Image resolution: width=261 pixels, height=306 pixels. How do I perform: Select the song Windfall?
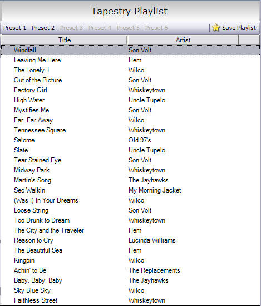click(x=25, y=50)
